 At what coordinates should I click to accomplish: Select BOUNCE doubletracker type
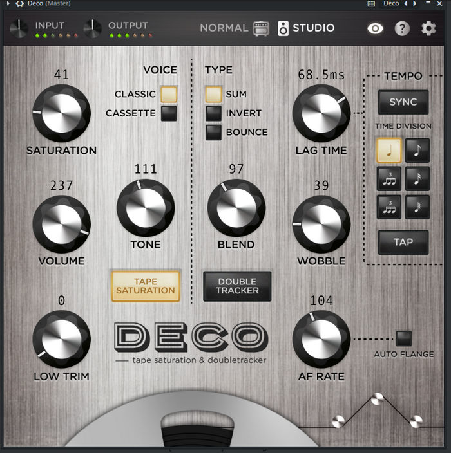(213, 132)
